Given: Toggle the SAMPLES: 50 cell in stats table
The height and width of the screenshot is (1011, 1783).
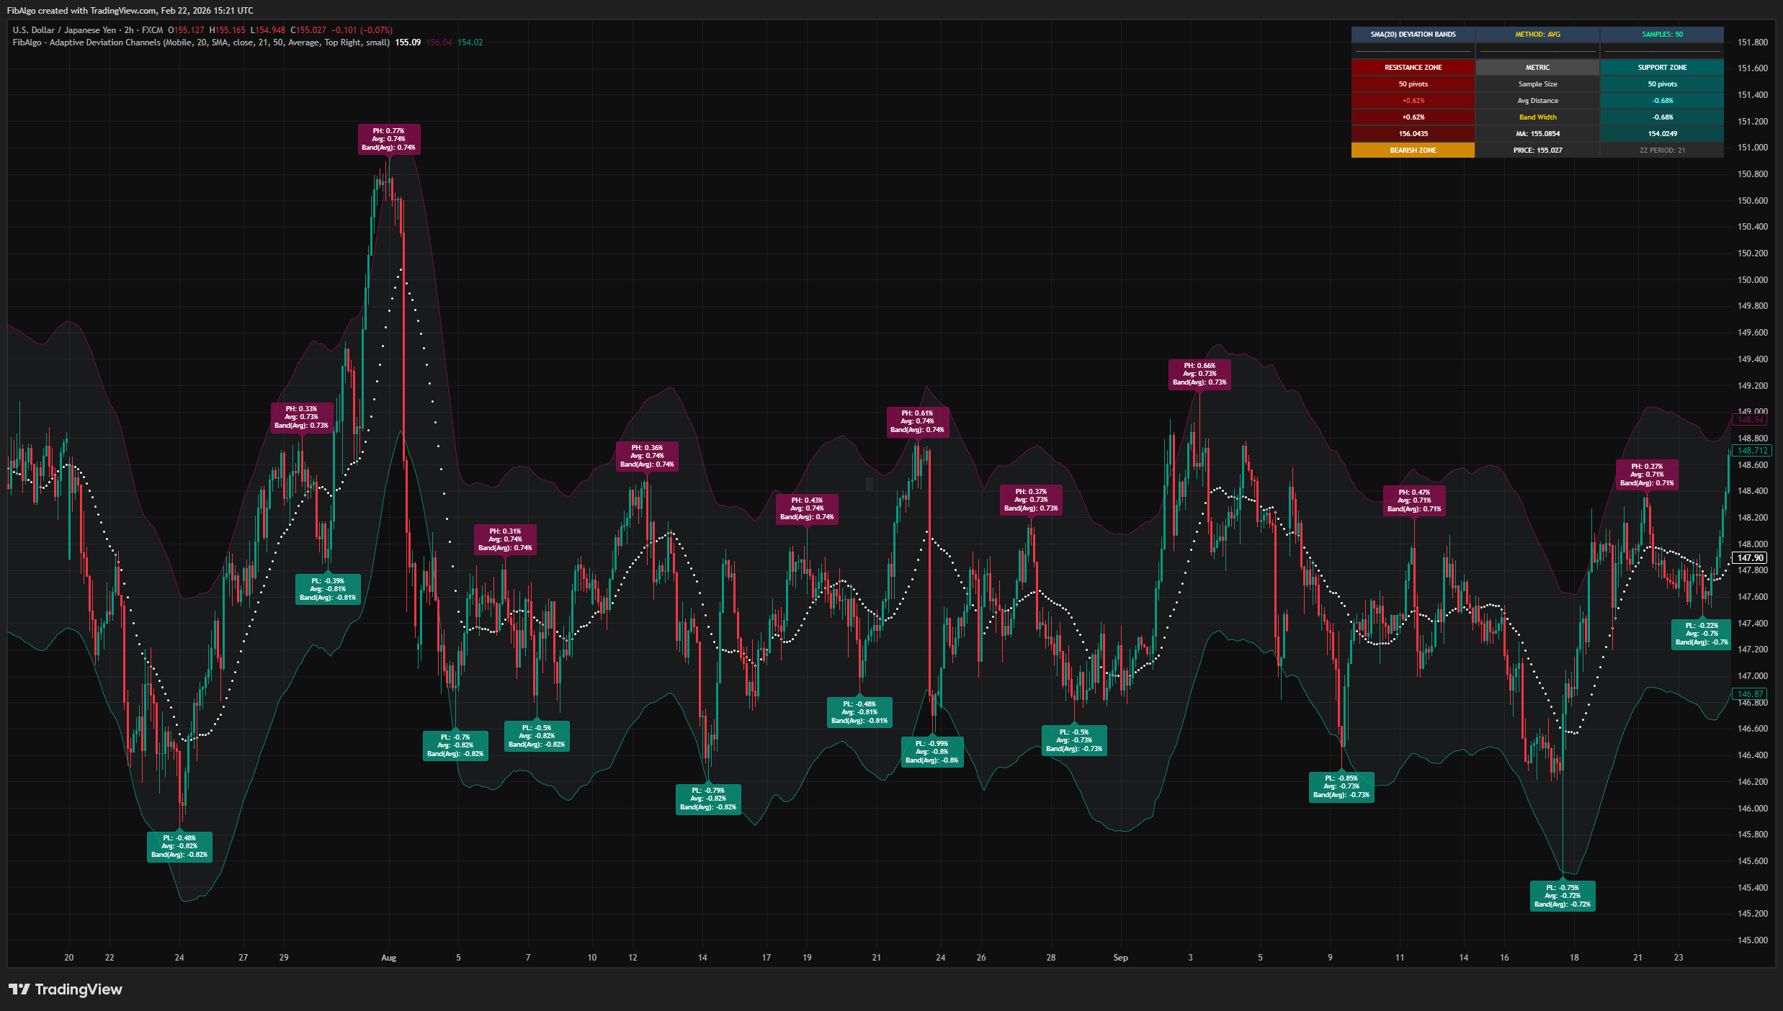Looking at the screenshot, I should [1662, 34].
